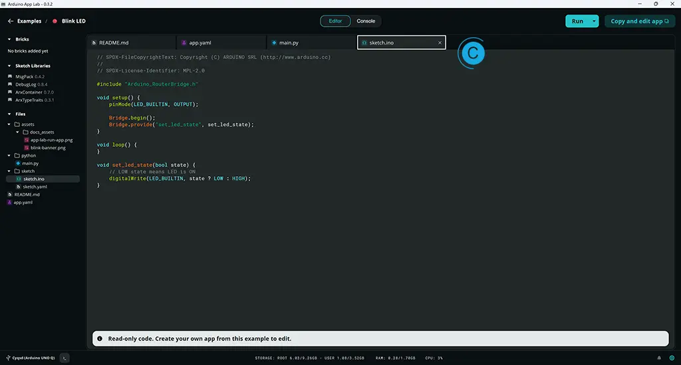Click the STORAGE usage readout in status bar
681x365 pixels.
(310, 358)
